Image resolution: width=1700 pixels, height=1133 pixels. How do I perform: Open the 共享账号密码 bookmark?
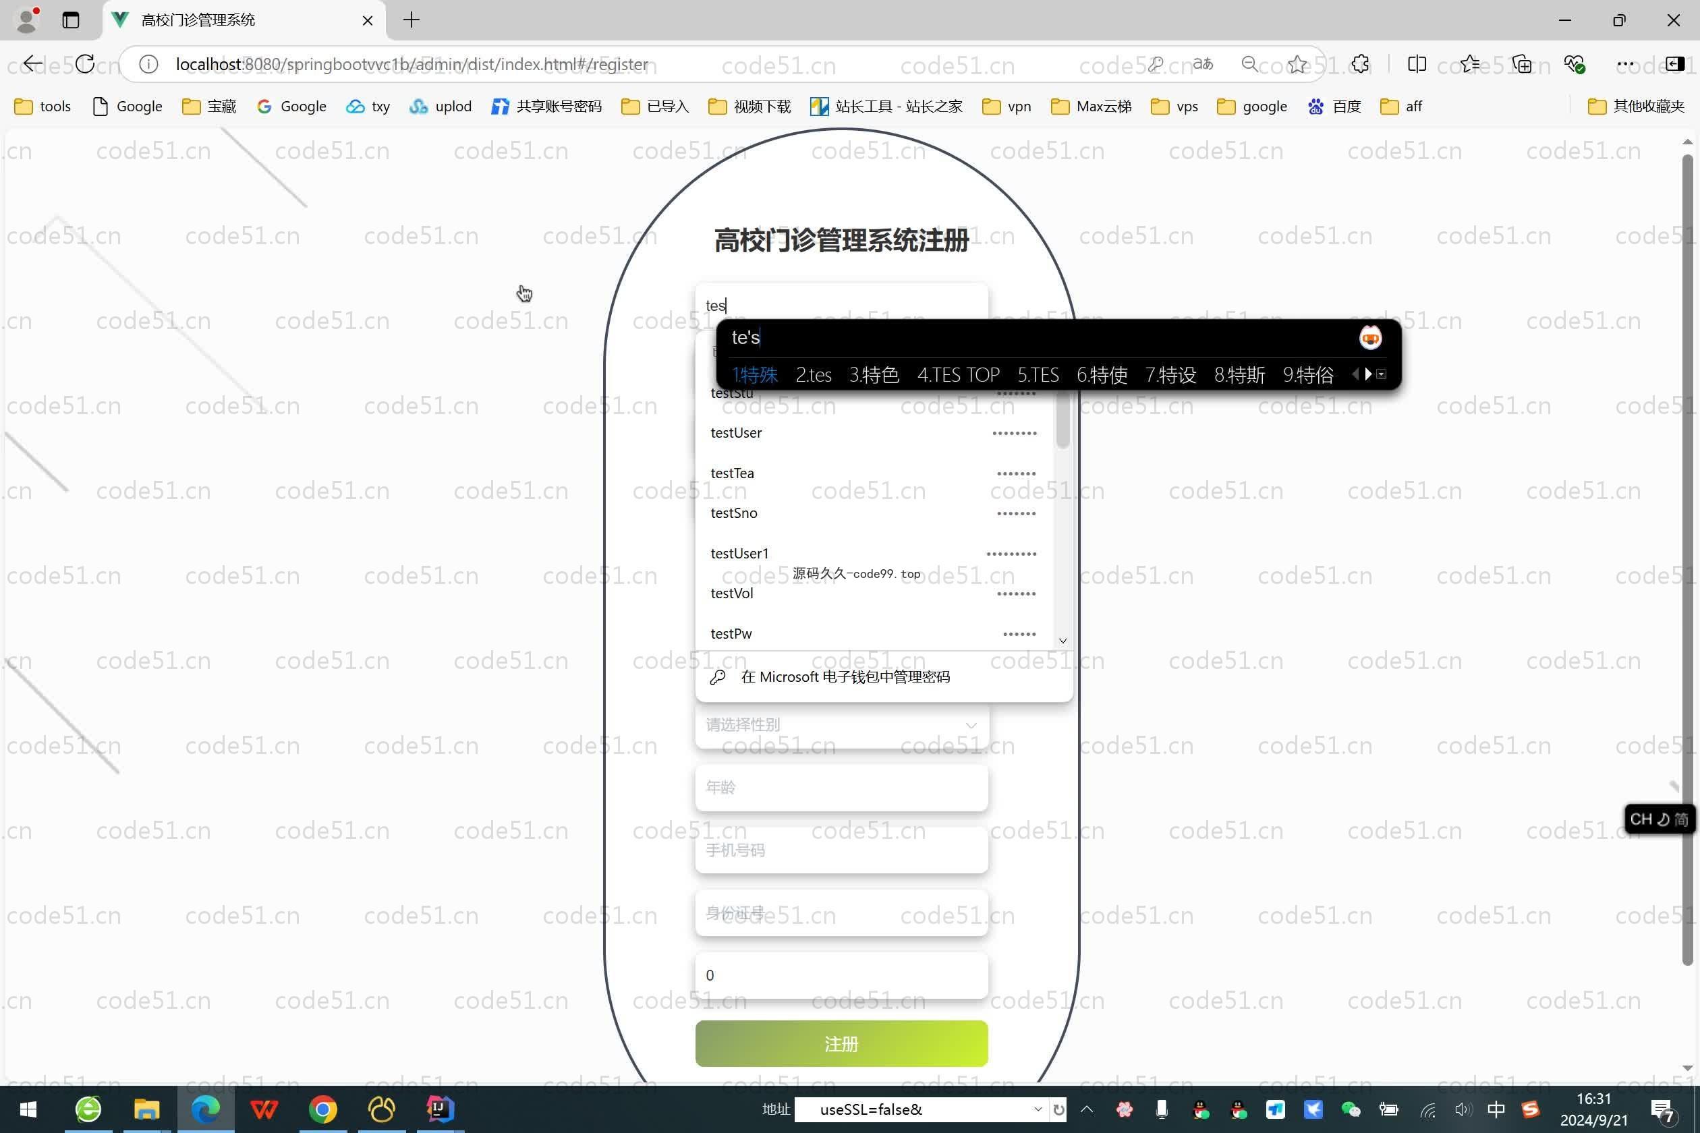tap(546, 107)
